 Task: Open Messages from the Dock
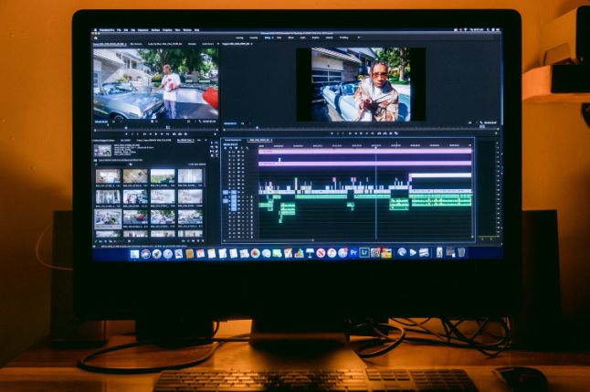click(266, 253)
